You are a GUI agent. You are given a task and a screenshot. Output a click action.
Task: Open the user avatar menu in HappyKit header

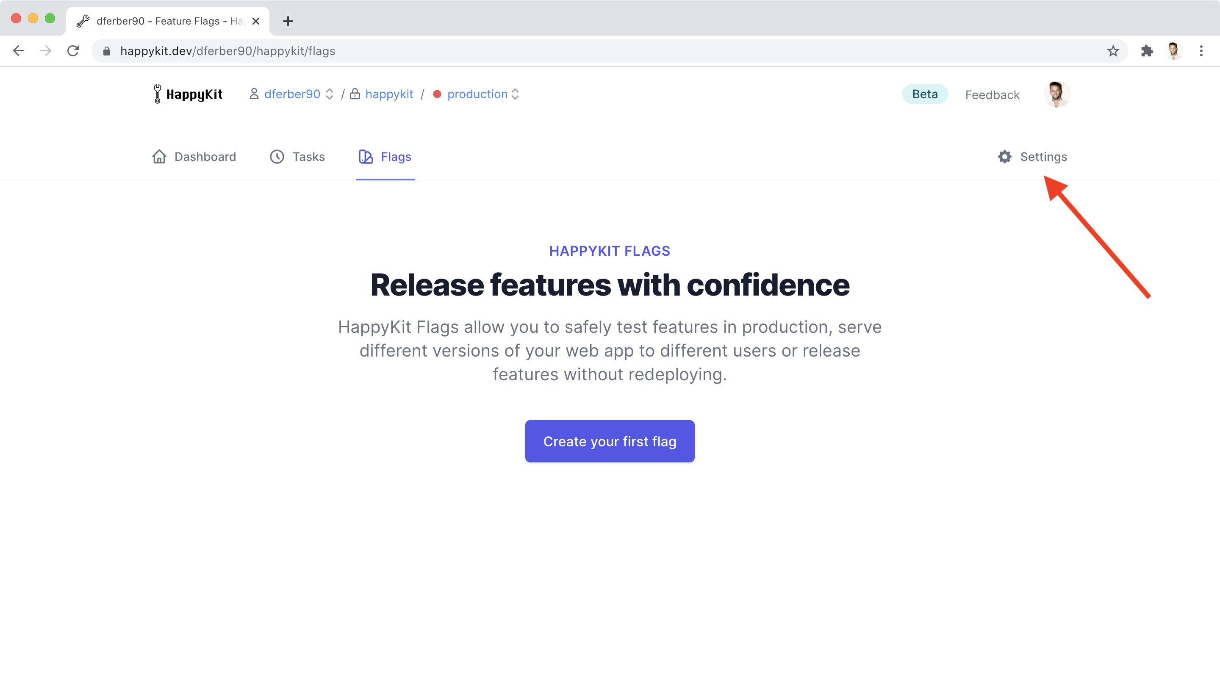click(x=1057, y=94)
